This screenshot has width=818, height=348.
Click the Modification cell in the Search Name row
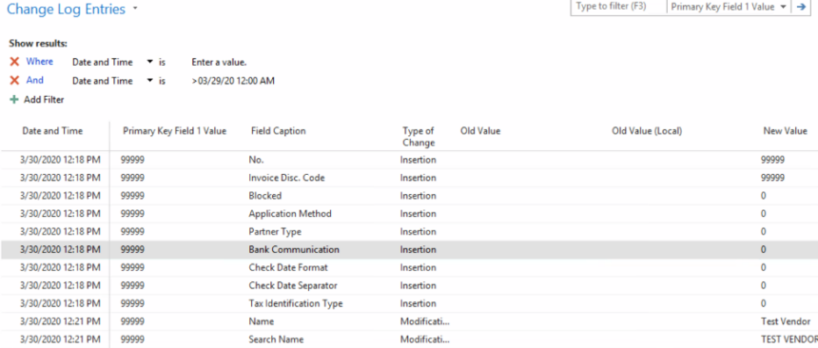point(424,339)
